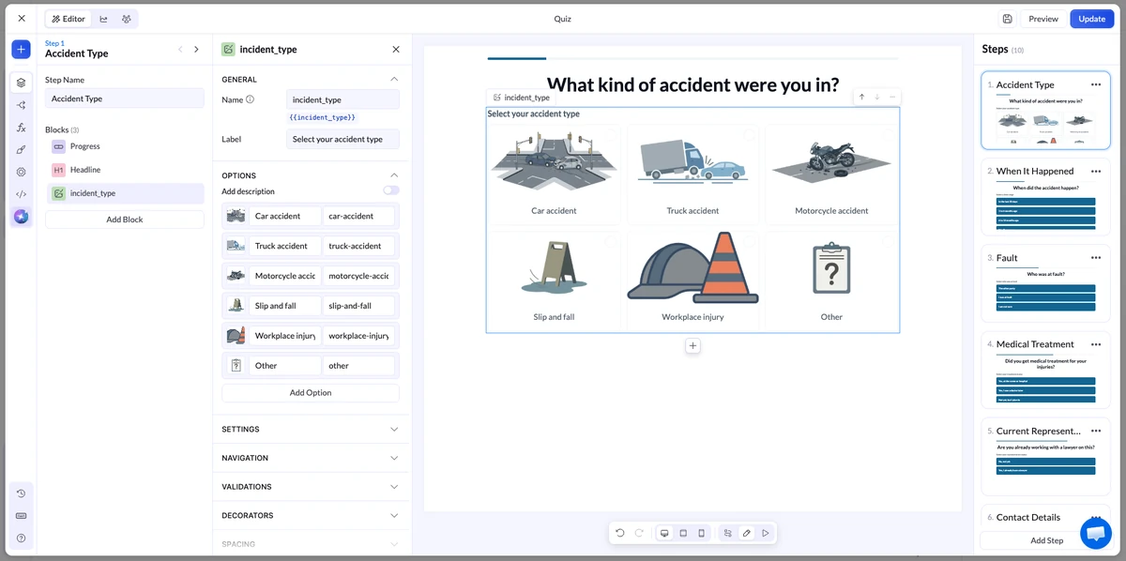
Task: Open menu for When It Happened step
Action: (x=1096, y=171)
